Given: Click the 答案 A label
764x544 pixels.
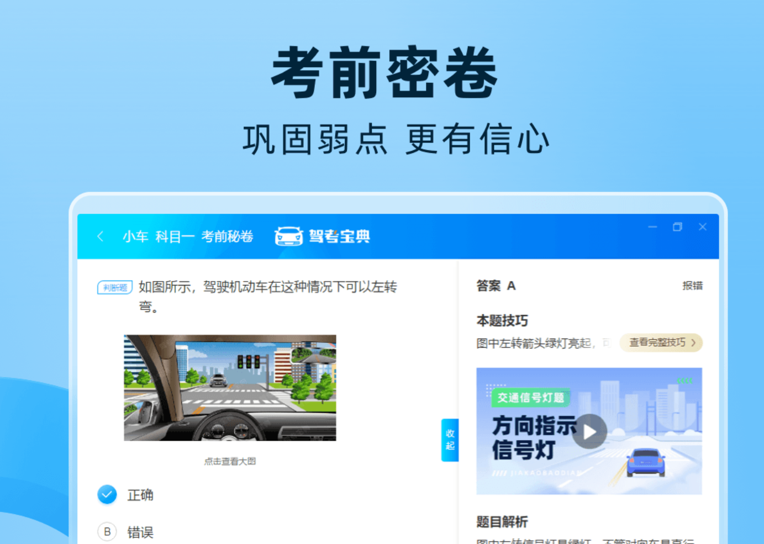Looking at the screenshot, I should pos(496,286).
